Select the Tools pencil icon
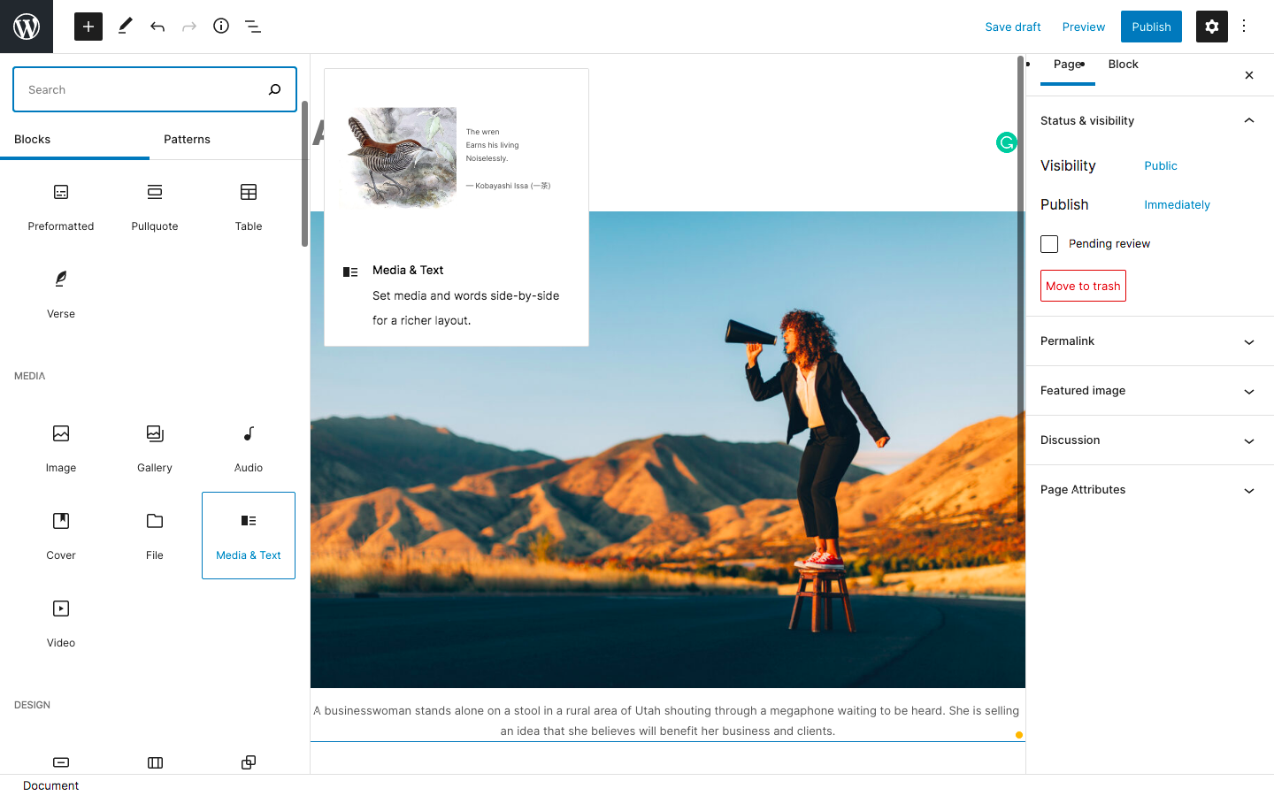Image resolution: width=1274 pixels, height=796 pixels. [125, 27]
